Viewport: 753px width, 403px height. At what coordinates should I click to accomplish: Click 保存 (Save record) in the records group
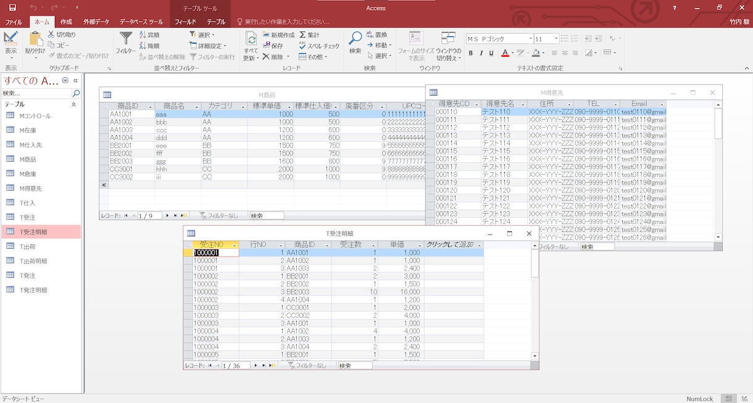pyautogui.click(x=273, y=46)
